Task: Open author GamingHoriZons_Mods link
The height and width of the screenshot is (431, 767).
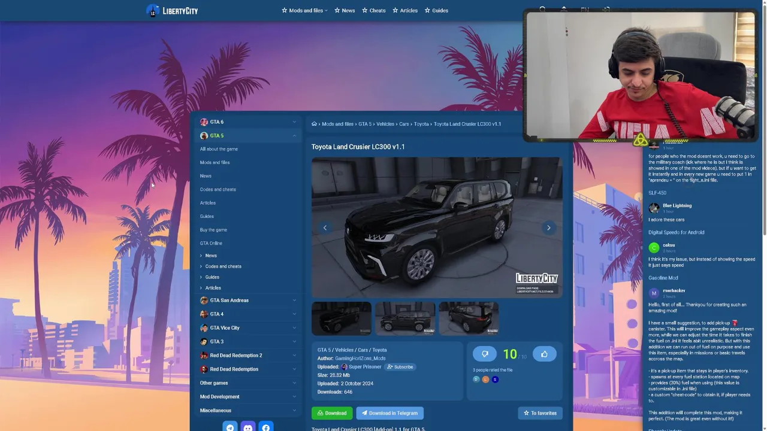Action: 360,359
